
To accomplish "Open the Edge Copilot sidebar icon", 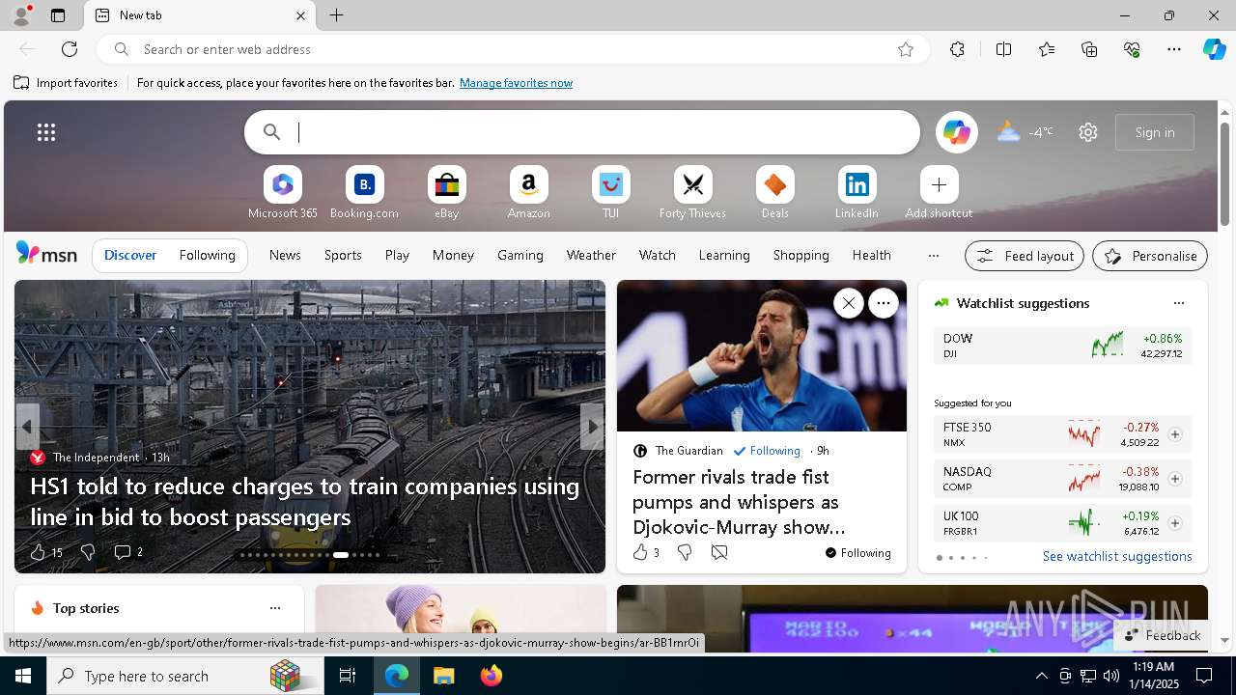I will tap(1214, 49).
